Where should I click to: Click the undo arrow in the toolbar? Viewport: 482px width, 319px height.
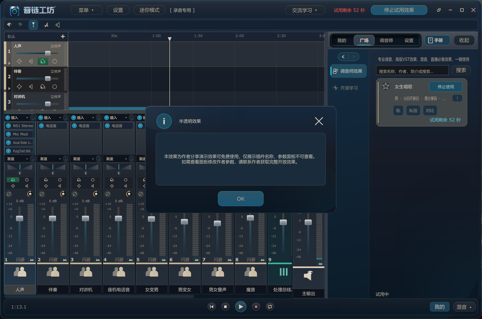pos(9,25)
